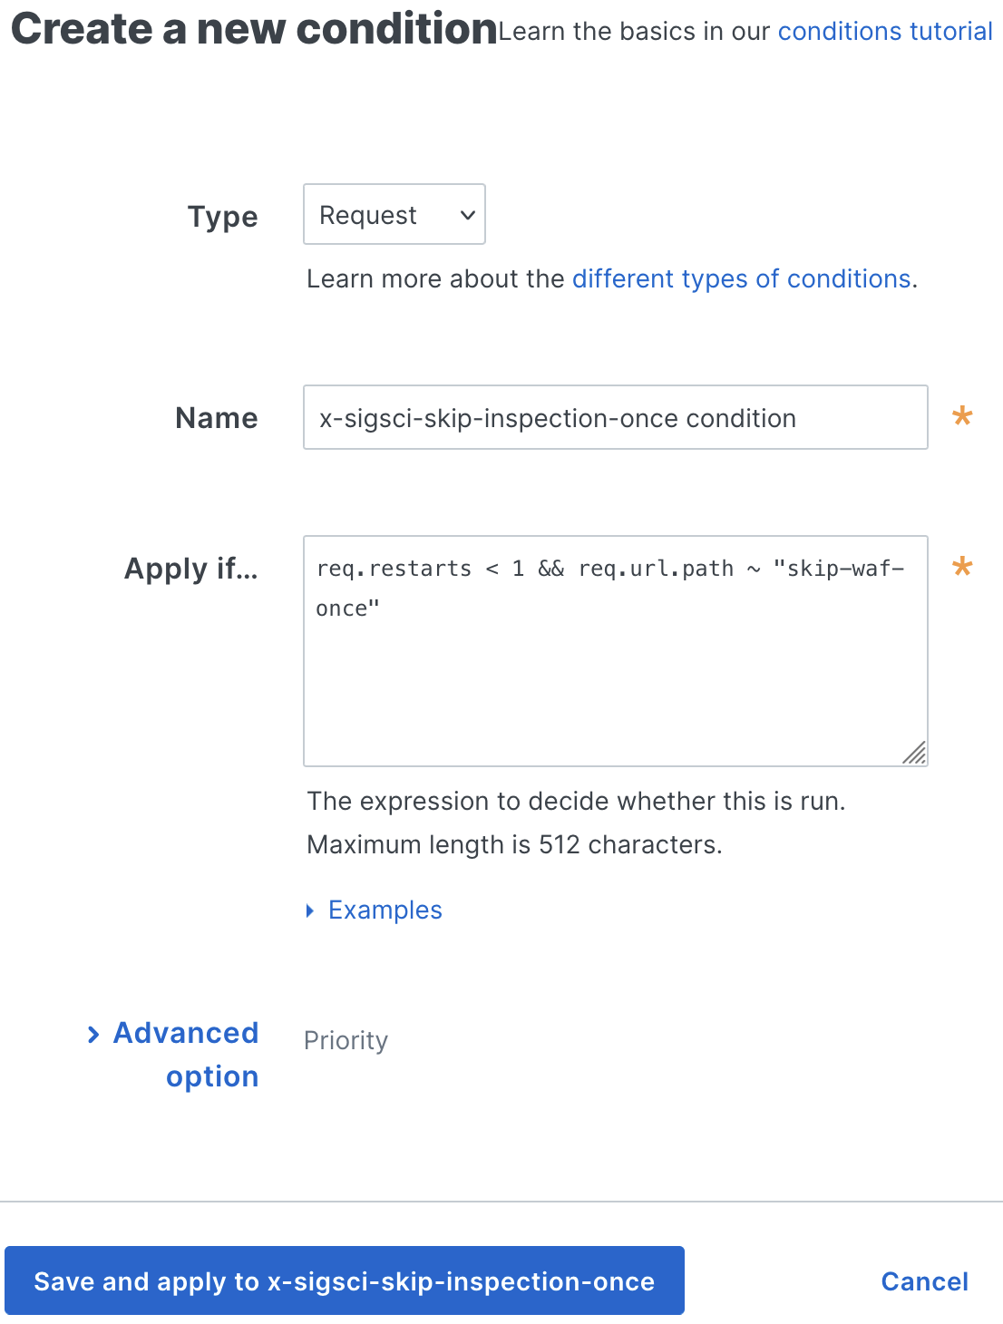
Task: Follow the different types of conditions link
Action: (741, 278)
